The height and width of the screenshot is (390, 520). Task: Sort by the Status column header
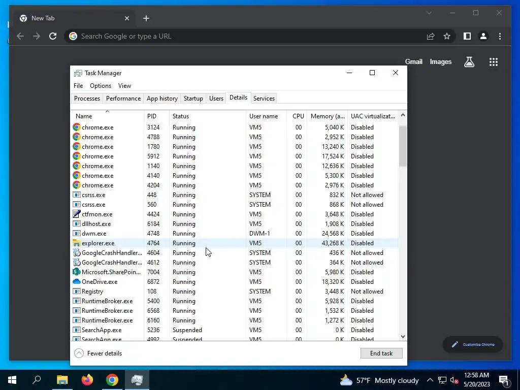pyautogui.click(x=208, y=116)
